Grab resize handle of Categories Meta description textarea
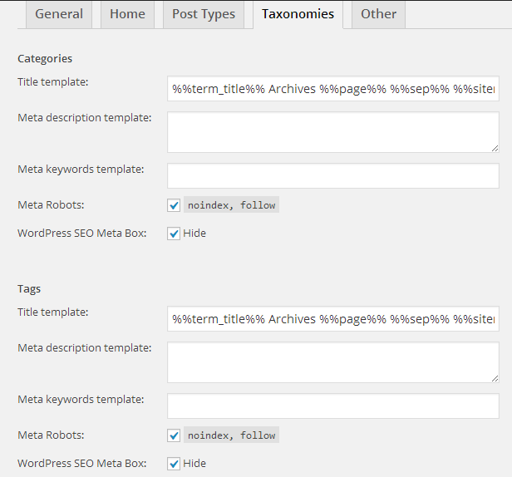The image size is (512, 477). (x=495, y=149)
